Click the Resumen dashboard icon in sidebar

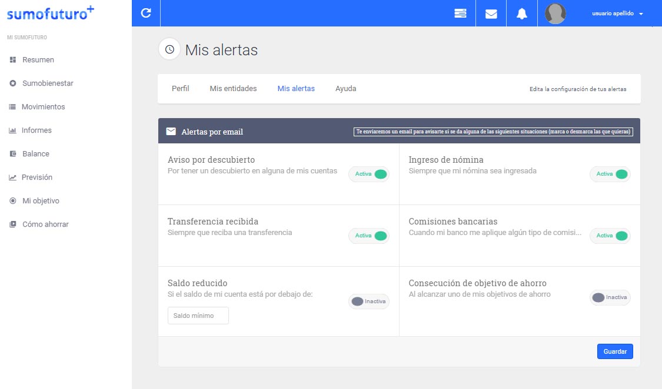click(12, 60)
